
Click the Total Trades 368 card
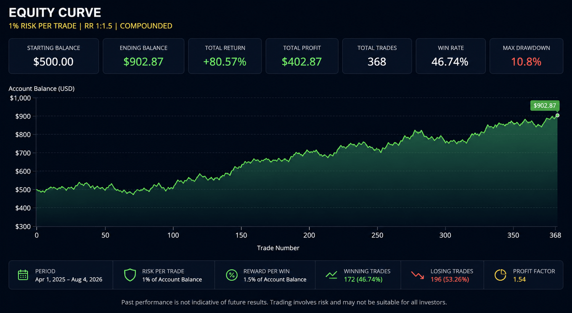coord(377,56)
